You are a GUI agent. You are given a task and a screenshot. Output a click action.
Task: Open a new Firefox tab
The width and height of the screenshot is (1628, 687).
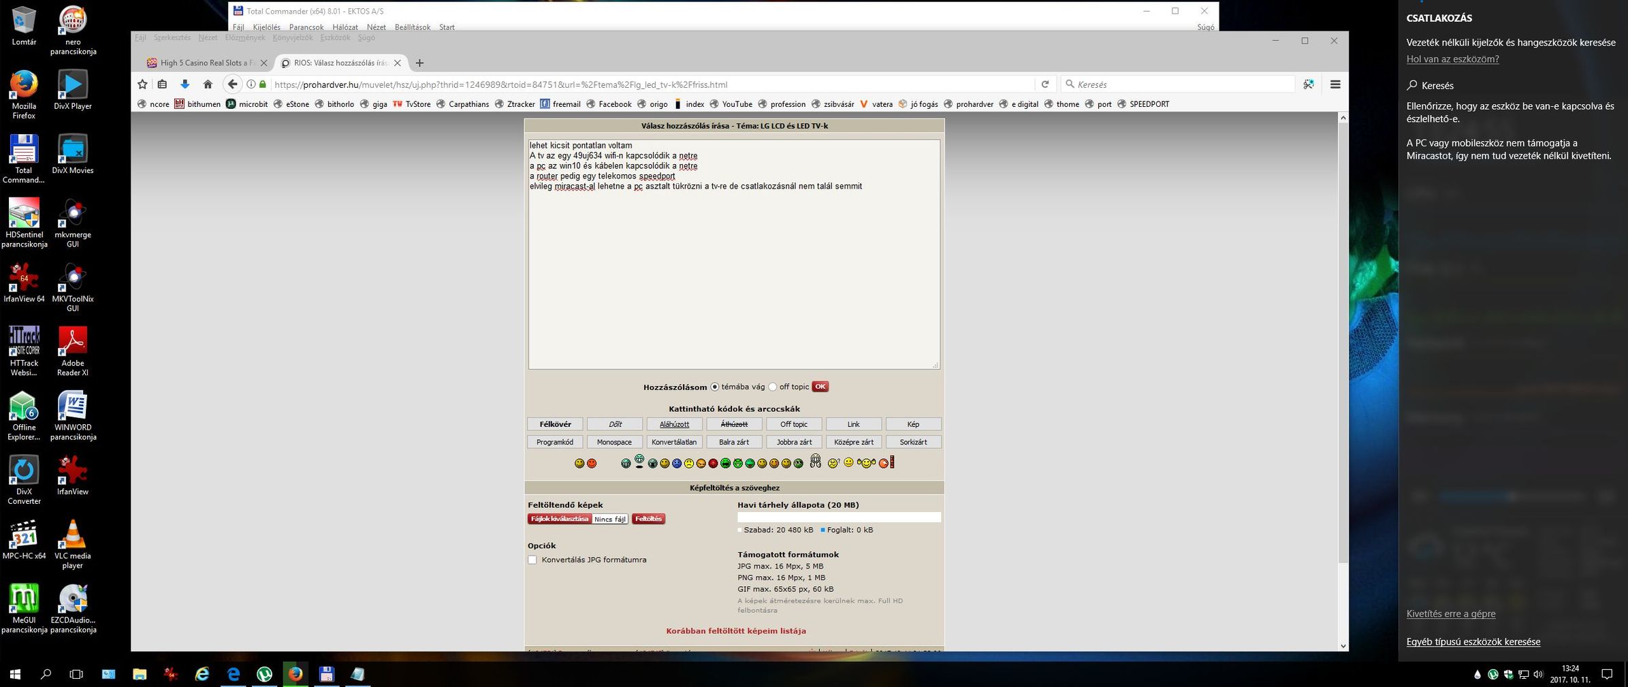coord(419,63)
